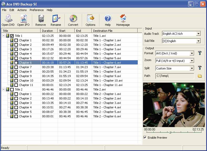The width and height of the screenshot is (207, 151).
Task: Browse output path with folder icon
Action: [200, 76]
